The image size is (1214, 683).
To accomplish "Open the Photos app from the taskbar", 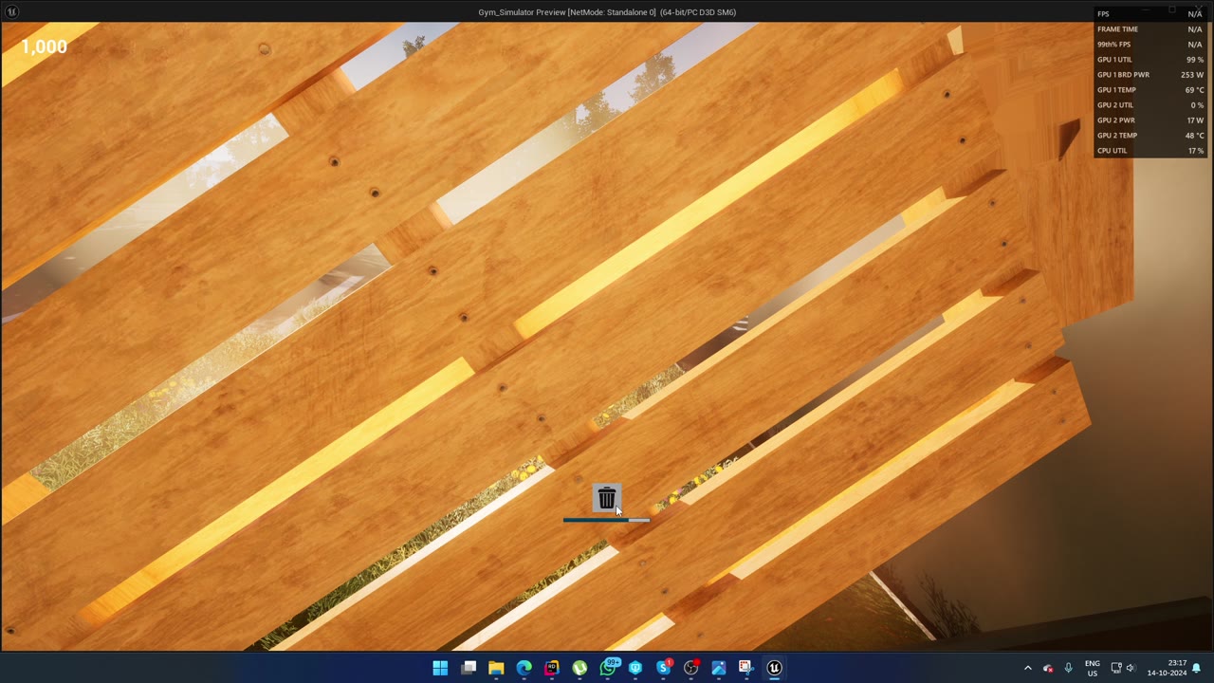I will click(x=719, y=668).
